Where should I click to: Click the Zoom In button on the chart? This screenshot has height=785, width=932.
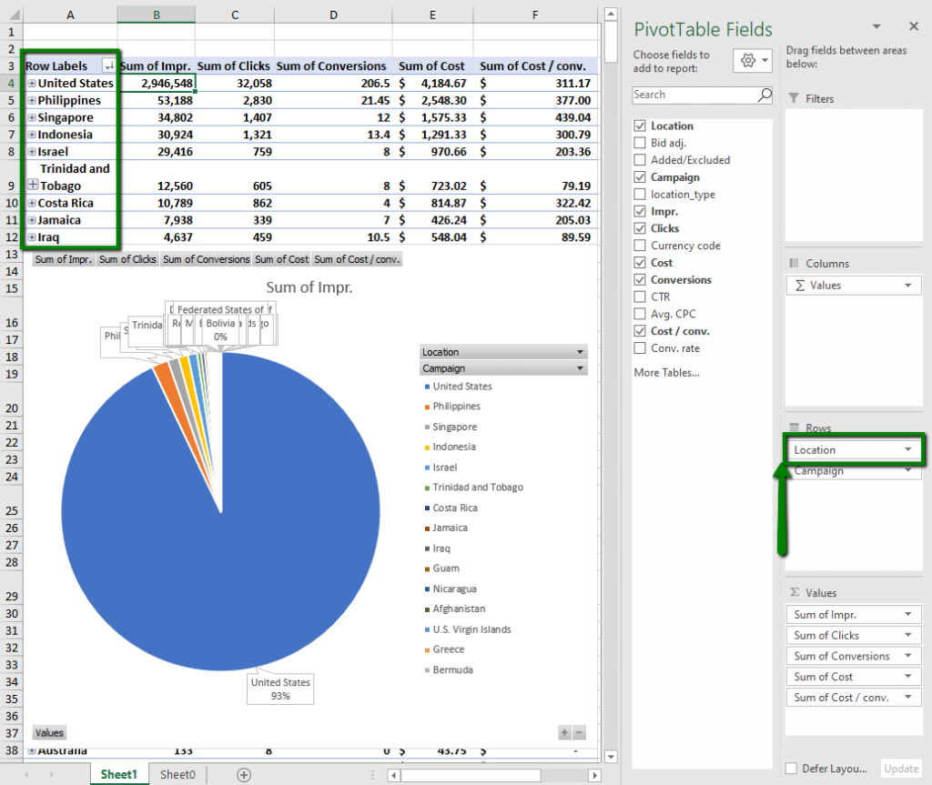565,731
